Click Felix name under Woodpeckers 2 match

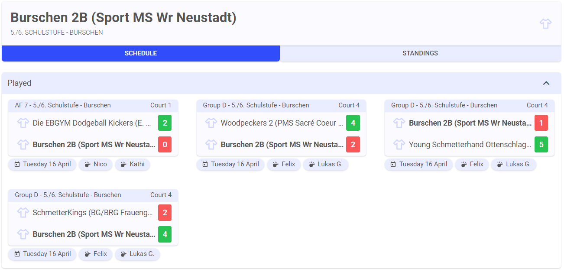pyautogui.click(x=288, y=164)
